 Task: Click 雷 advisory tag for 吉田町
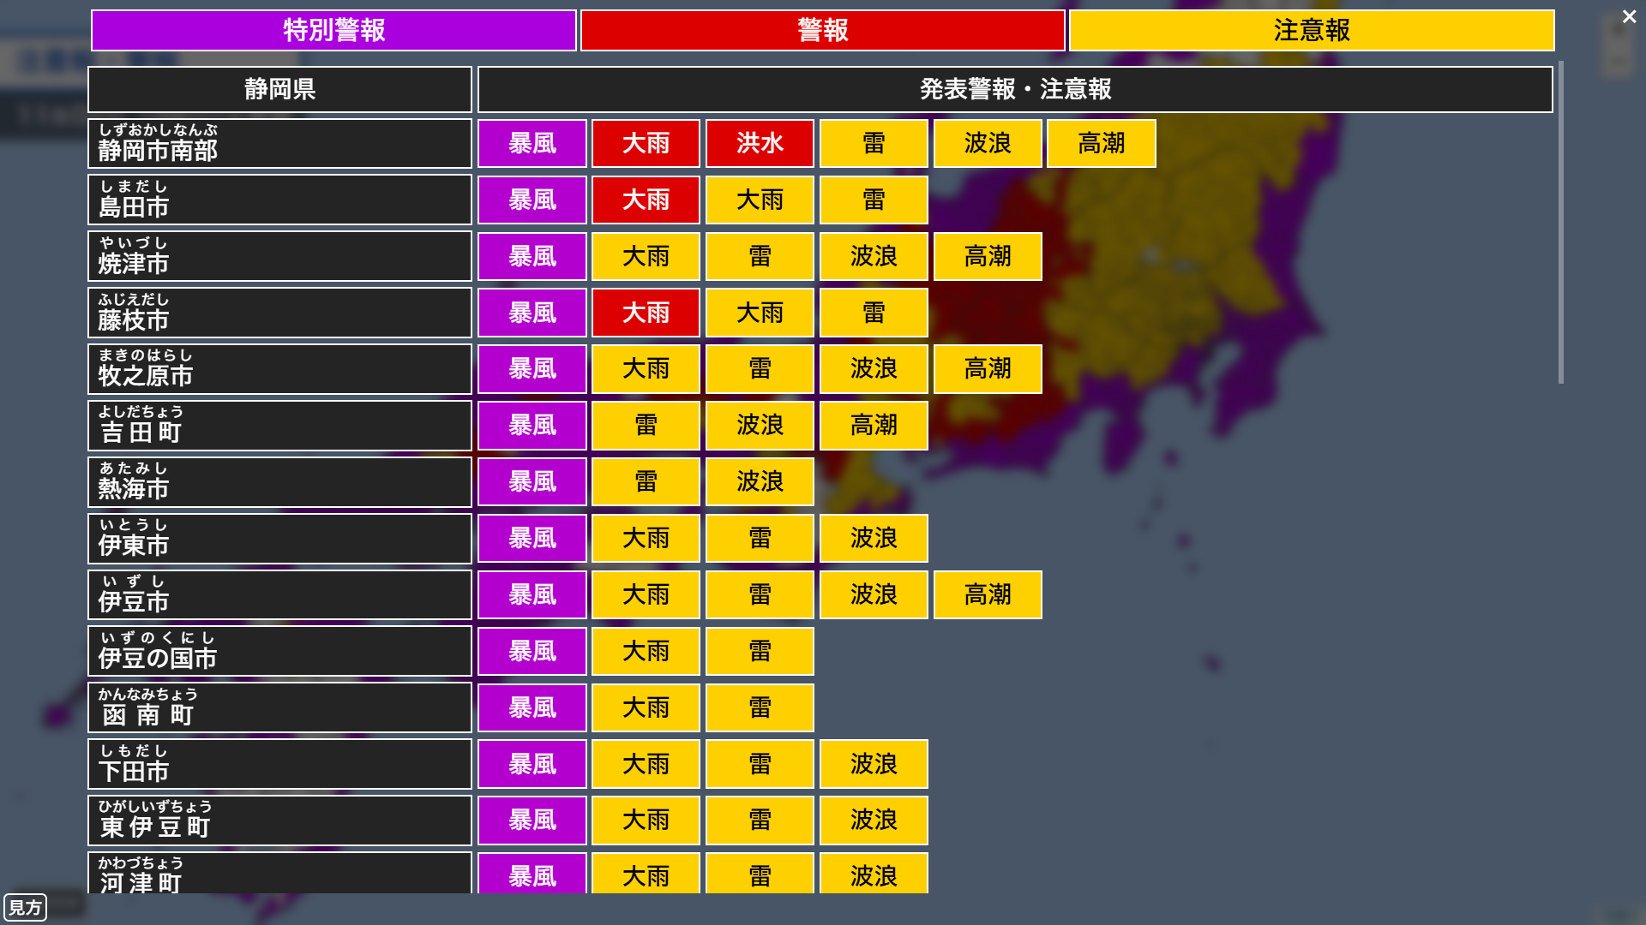point(646,426)
